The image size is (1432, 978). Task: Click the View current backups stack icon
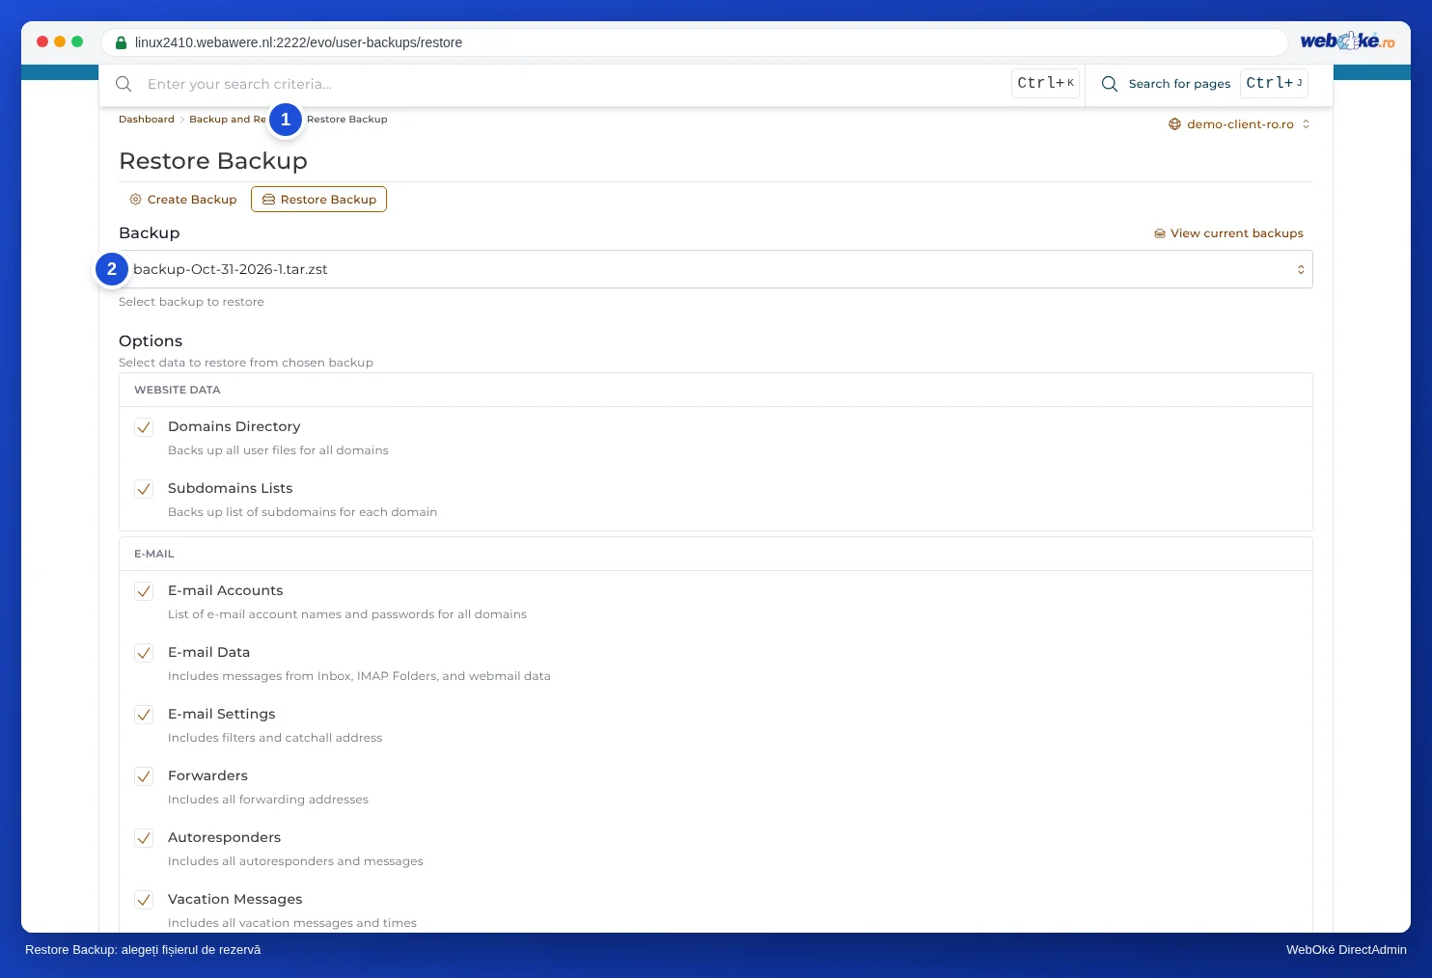pos(1160,233)
